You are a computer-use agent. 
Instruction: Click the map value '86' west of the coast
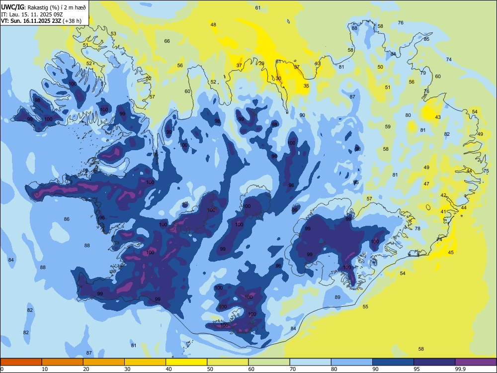67,219
